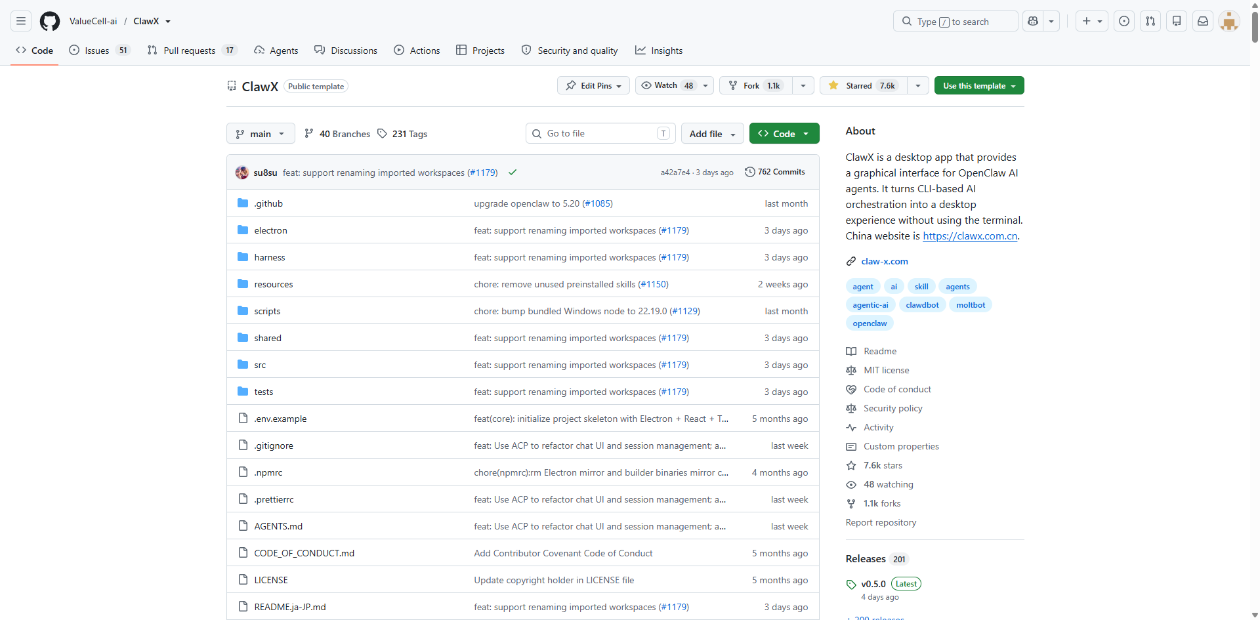Click the LICENSE file icon
Screen dimensions: 1260x620
click(x=243, y=580)
